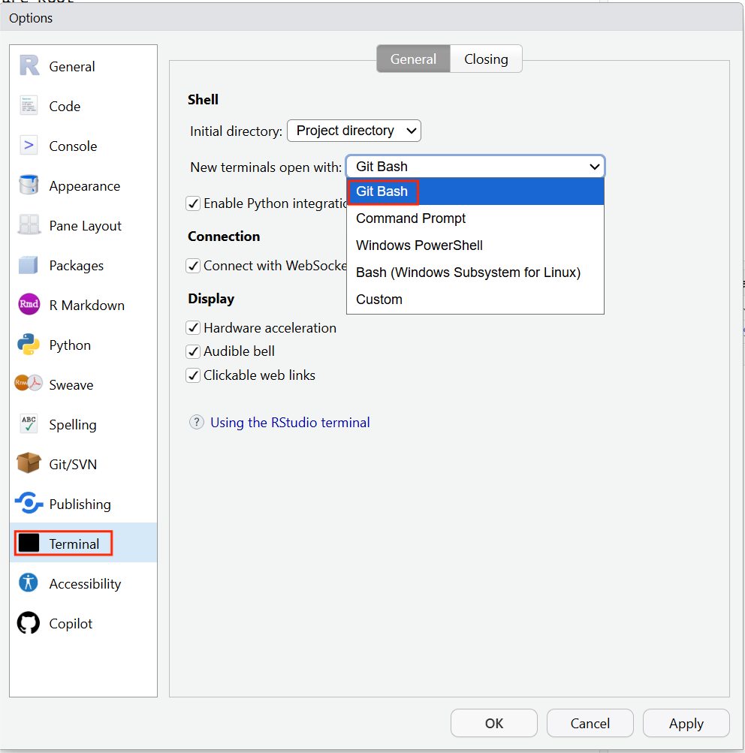Go to Pane Layout options
This screenshot has width=745, height=753.
83,226
